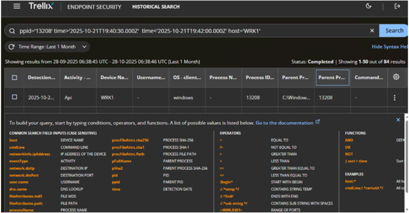Insert the networkInfo.ipAddress search field

tap(30, 154)
